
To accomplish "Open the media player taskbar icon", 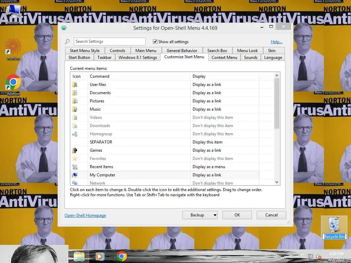I will (100, 256).
